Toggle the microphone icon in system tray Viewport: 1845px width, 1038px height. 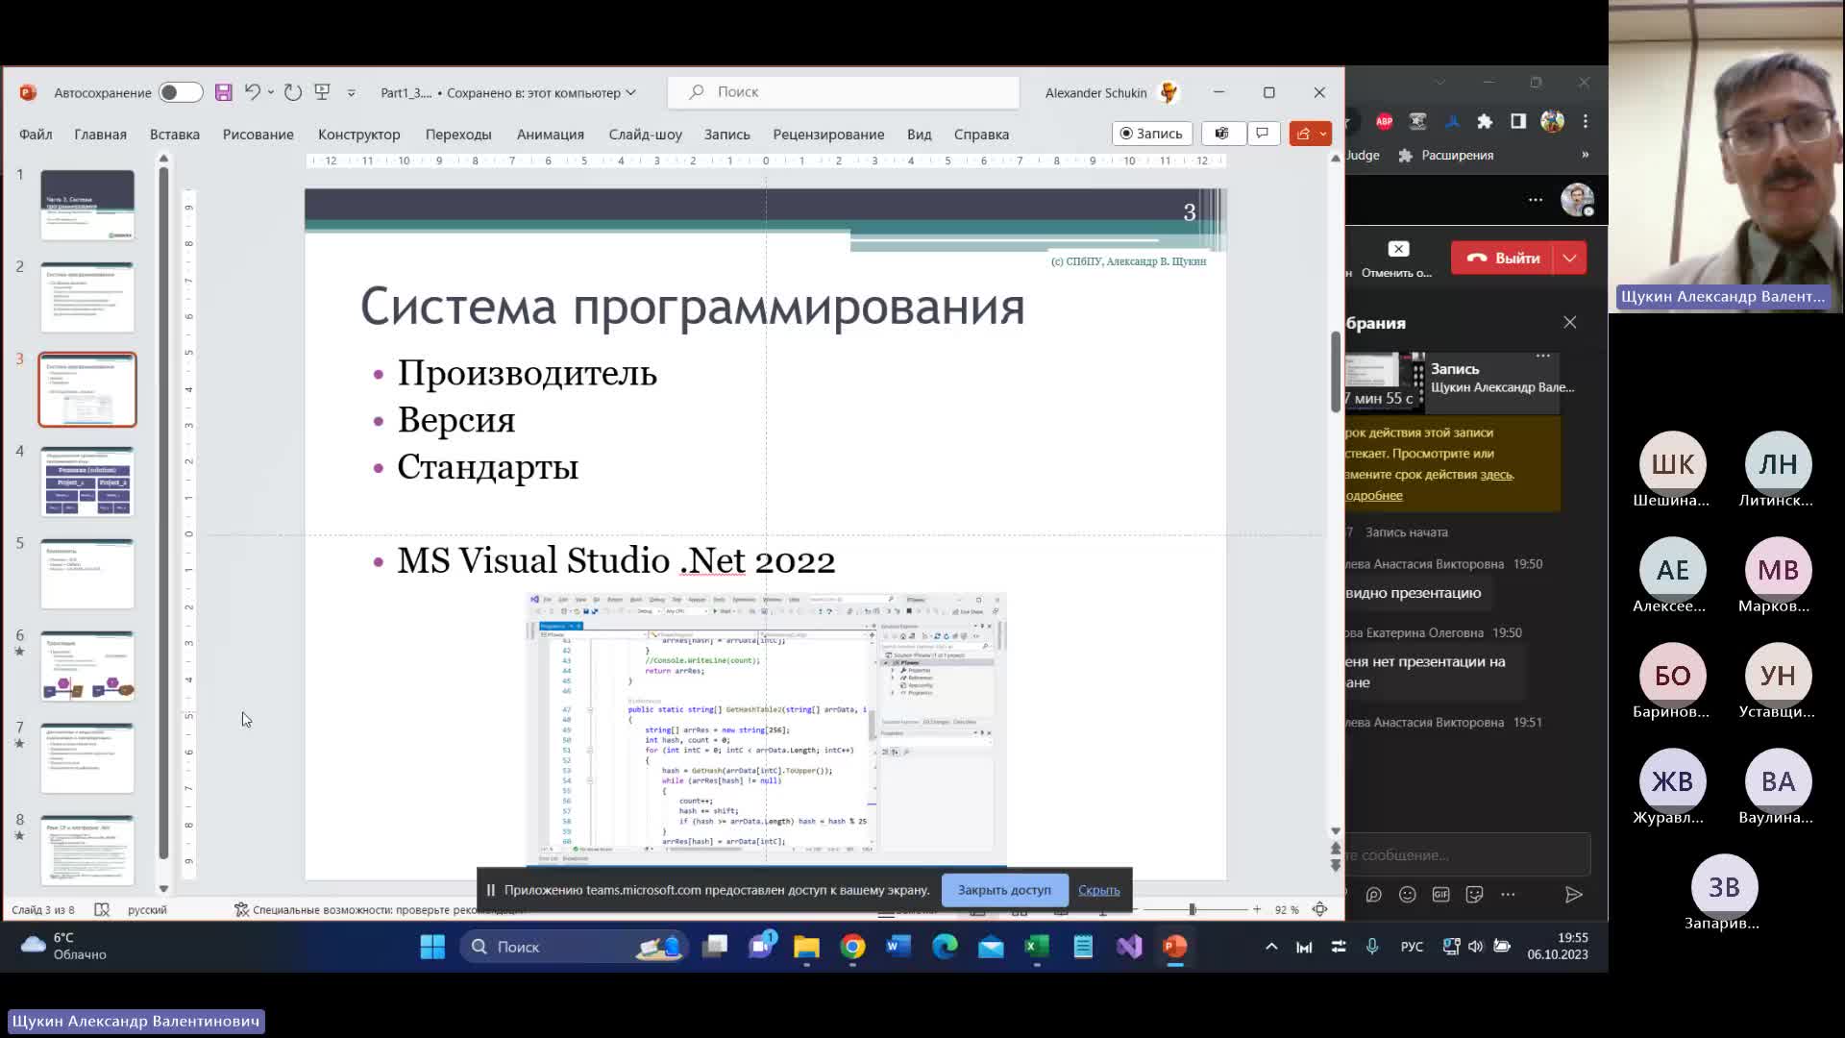pos(1372,947)
